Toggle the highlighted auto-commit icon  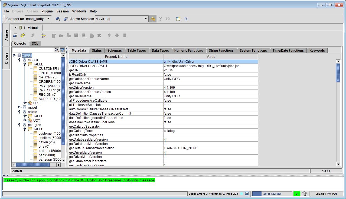[x=153, y=19]
